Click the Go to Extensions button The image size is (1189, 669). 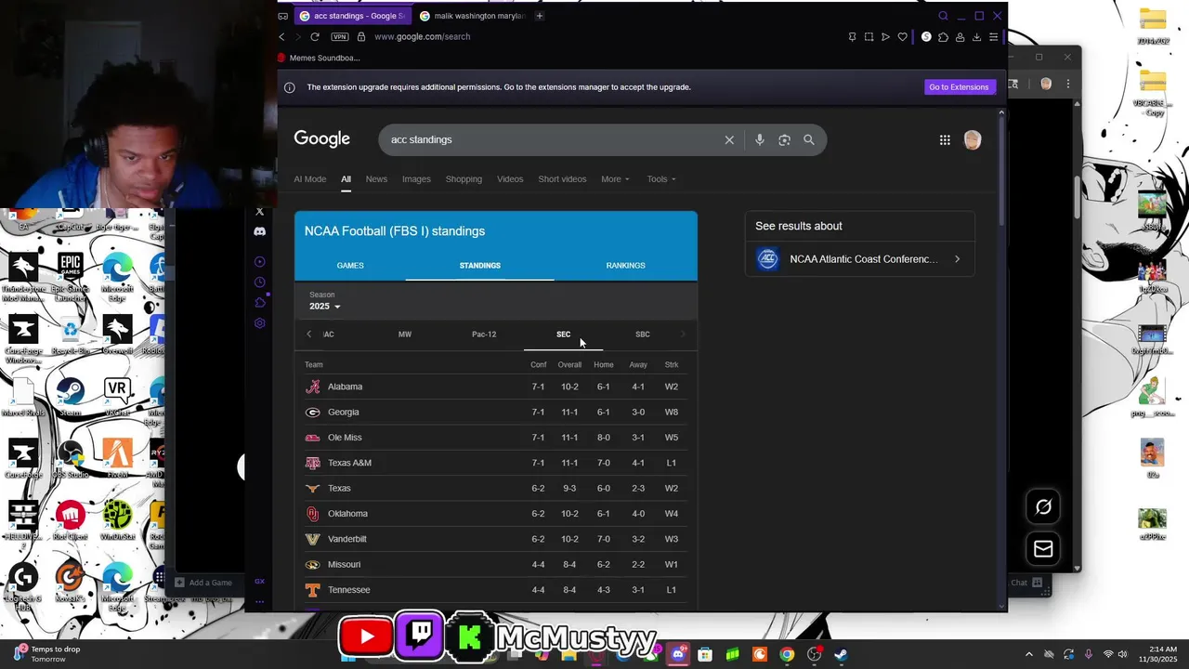pos(959,86)
